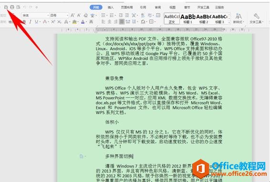Image resolution: width=270 pixels, height=182 pixels.
Task: Click the heading text 兼容免费
Action: (114, 78)
